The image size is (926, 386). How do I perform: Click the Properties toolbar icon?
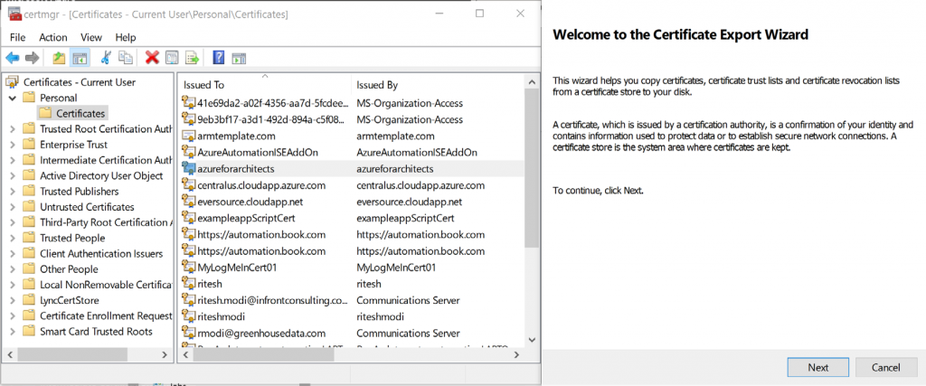[172, 58]
